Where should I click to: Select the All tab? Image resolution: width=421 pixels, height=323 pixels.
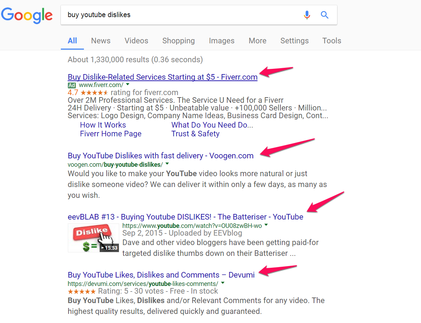72,41
